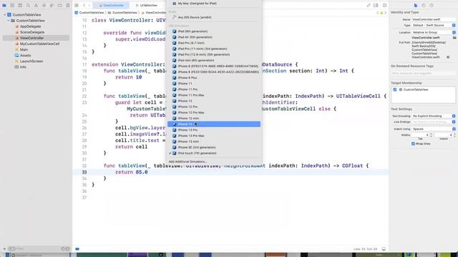Toggle CustomTableView target membership checkbox

click(x=395, y=89)
